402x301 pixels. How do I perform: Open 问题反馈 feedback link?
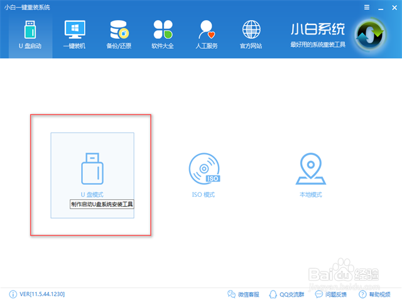[x=336, y=295]
